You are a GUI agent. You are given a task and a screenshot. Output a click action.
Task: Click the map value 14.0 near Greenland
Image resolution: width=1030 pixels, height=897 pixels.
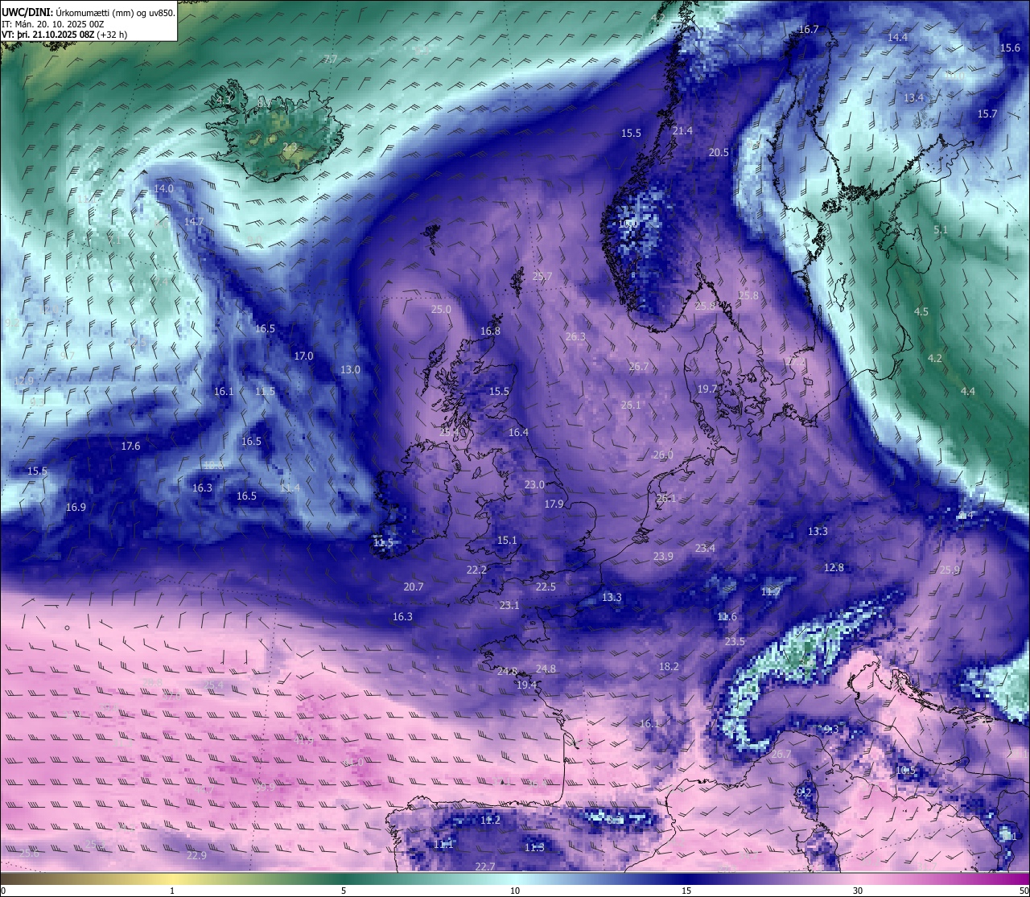tap(163, 189)
